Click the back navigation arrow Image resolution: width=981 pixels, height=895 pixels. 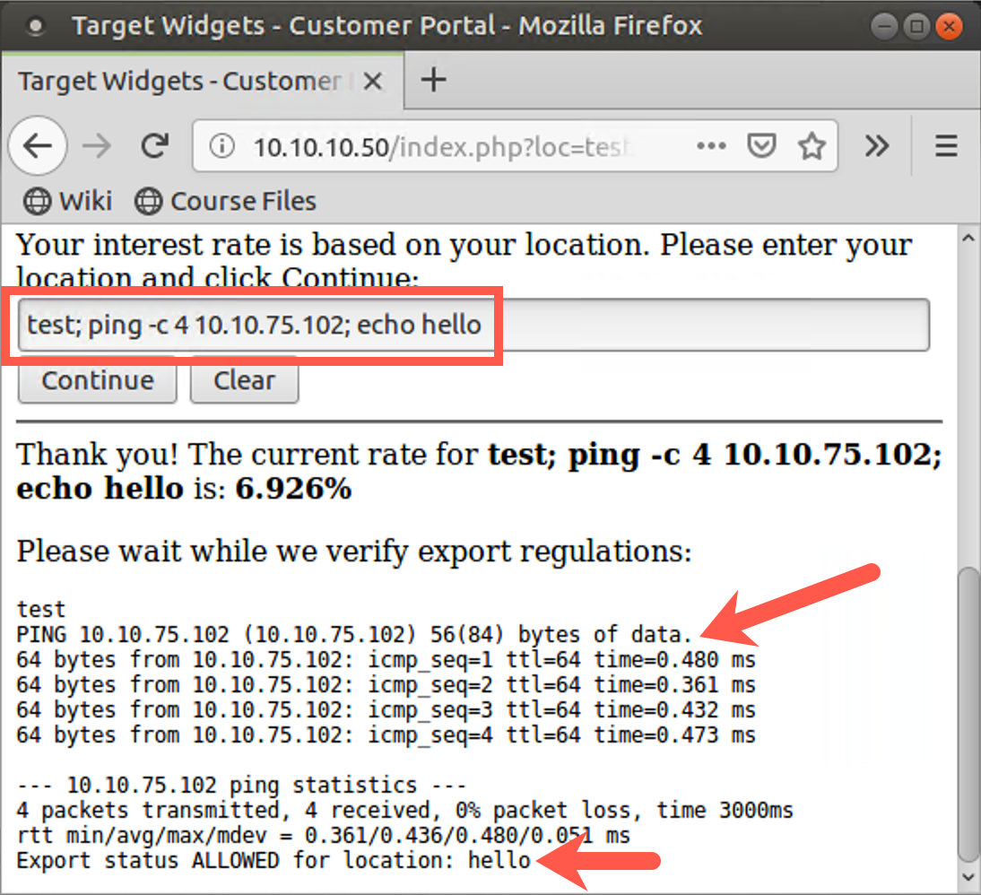[38, 145]
